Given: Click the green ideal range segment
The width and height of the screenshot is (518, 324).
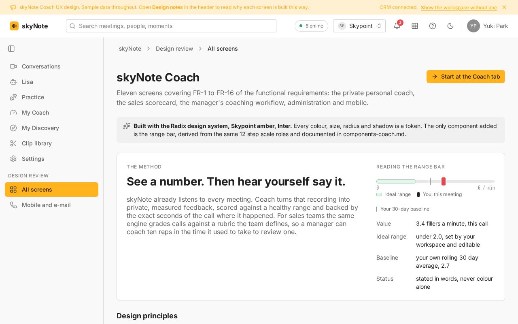Looking at the screenshot, I should 396,181.
